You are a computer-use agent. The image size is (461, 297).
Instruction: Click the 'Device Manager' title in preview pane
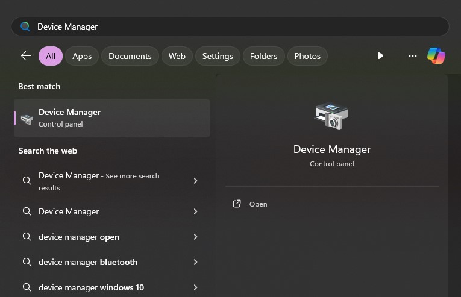[332, 149]
